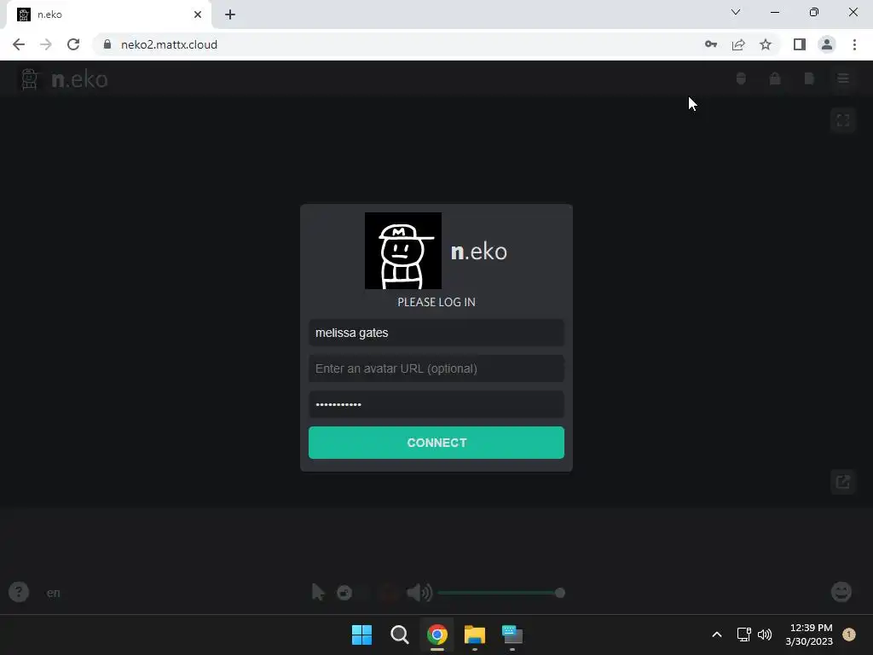Click Chrome icon in taskbar
The height and width of the screenshot is (655, 873).
pyautogui.click(x=437, y=635)
